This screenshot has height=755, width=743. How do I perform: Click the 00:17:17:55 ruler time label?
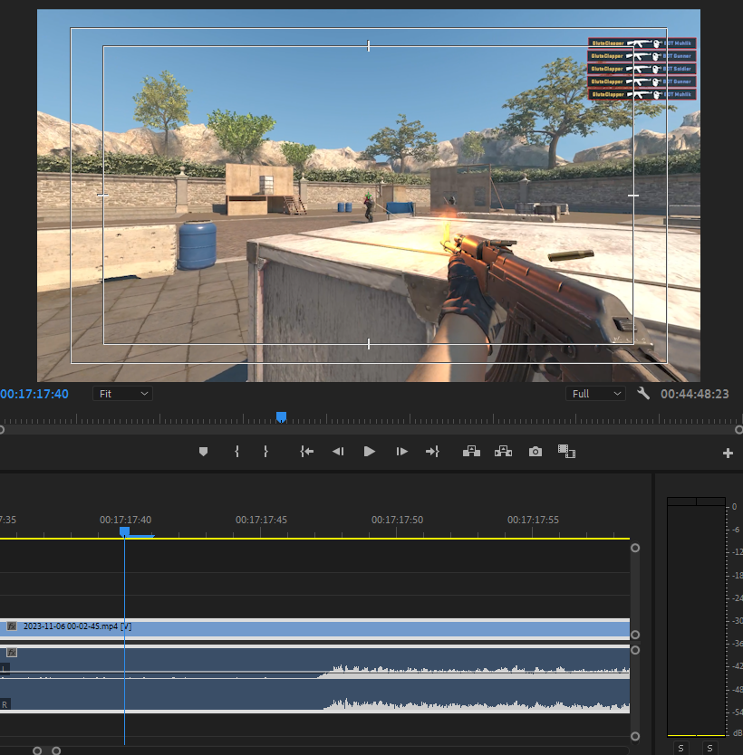click(533, 520)
